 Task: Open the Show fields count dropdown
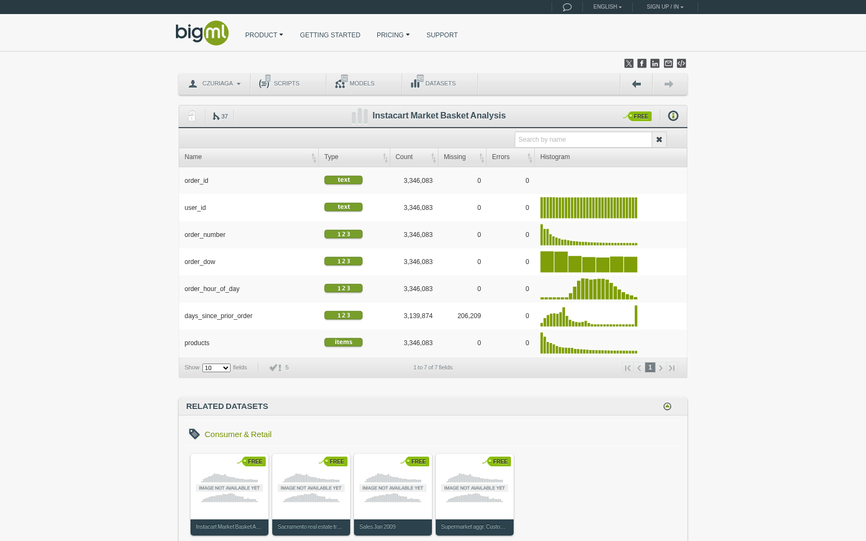(216, 368)
